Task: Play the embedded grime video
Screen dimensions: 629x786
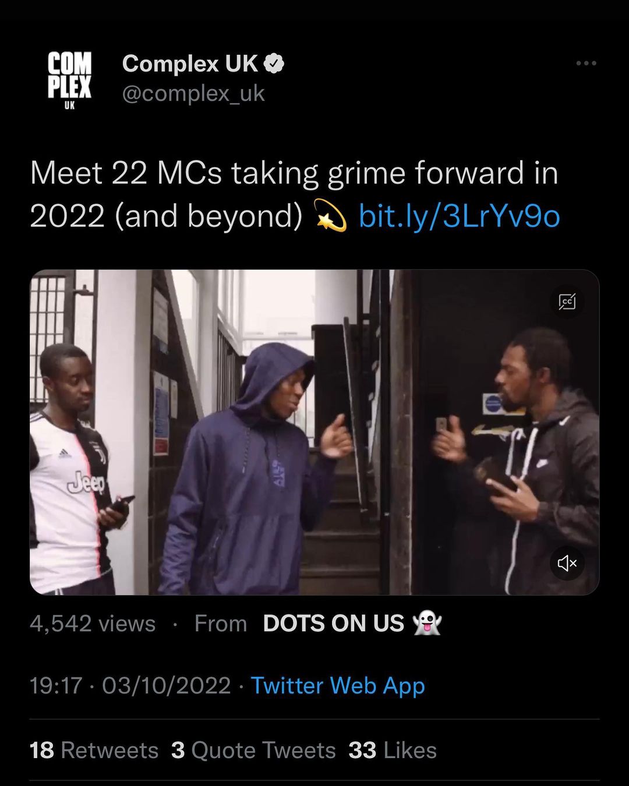Action: 314,432
